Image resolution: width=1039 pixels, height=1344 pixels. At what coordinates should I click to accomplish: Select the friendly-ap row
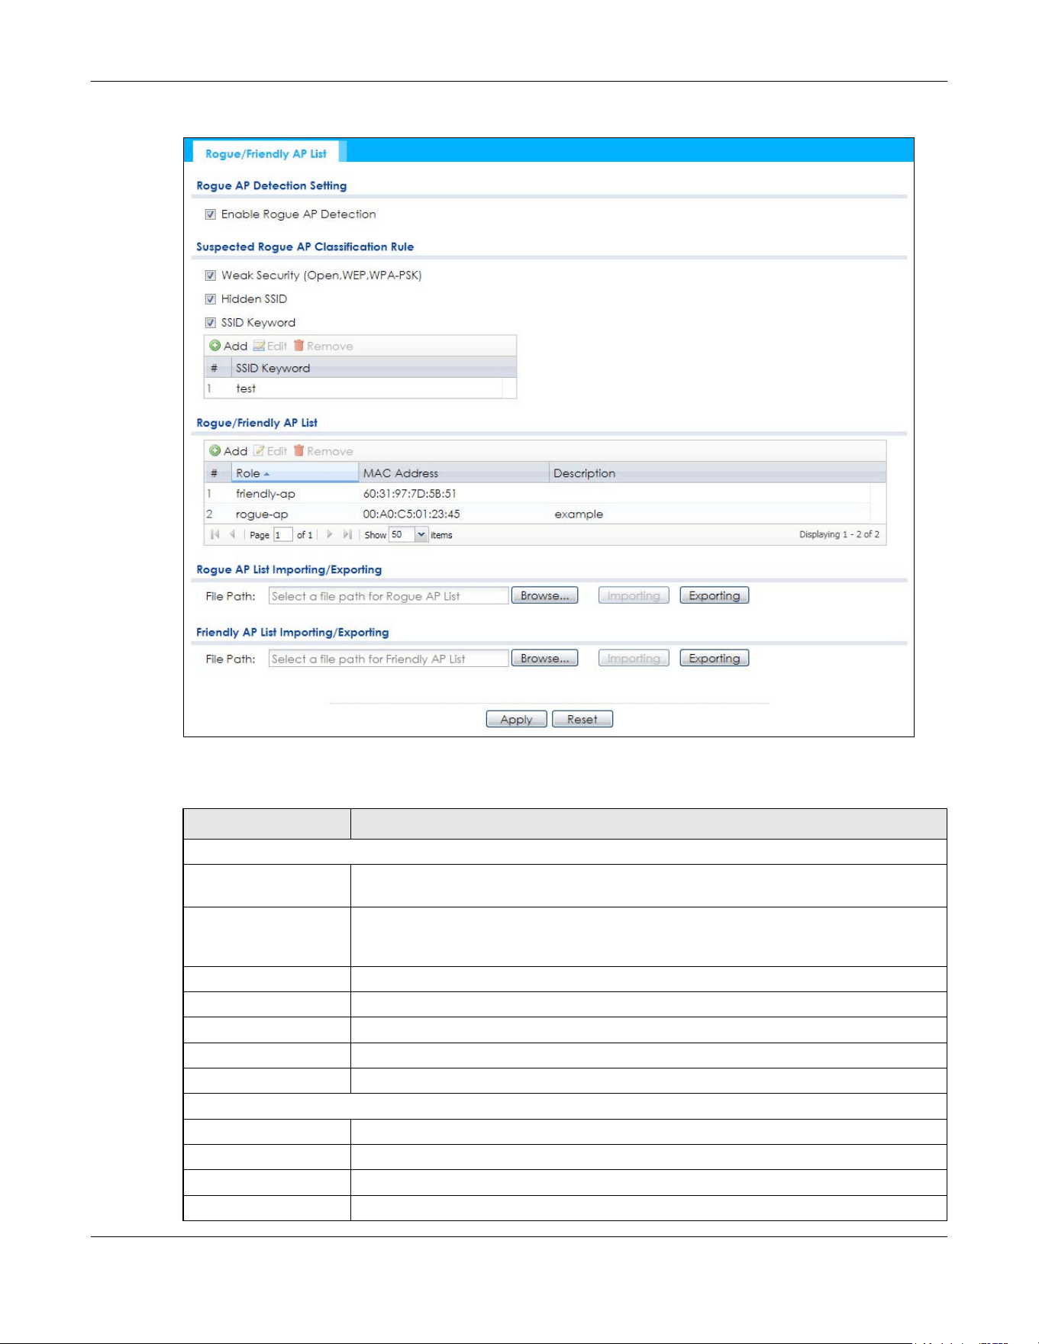537,494
